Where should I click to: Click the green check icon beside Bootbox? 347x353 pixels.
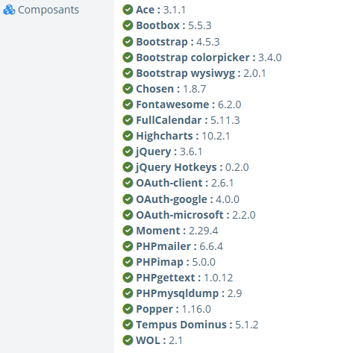tap(128, 25)
